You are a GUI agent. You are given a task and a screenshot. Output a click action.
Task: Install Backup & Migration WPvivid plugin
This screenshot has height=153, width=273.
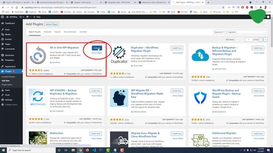258,48
